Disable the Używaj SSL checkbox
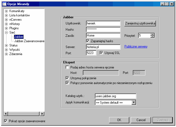 [101, 53]
